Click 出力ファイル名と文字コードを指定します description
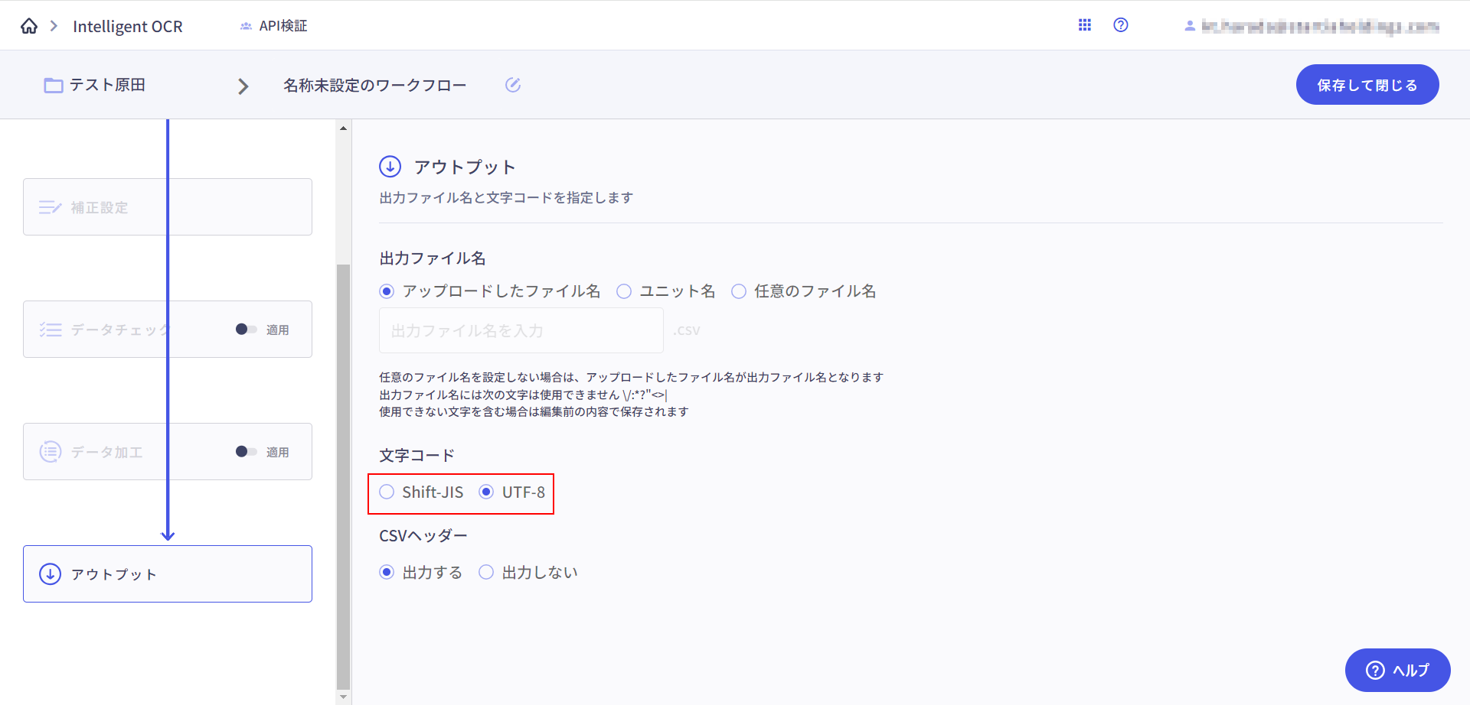The width and height of the screenshot is (1470, 705). point(506,198)
